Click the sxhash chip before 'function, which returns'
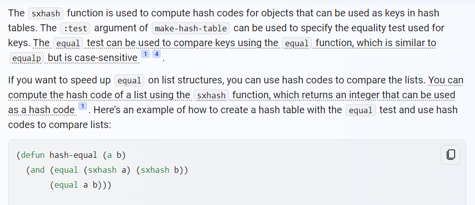This screenshot has width=475, height=205. click(211, 95)
